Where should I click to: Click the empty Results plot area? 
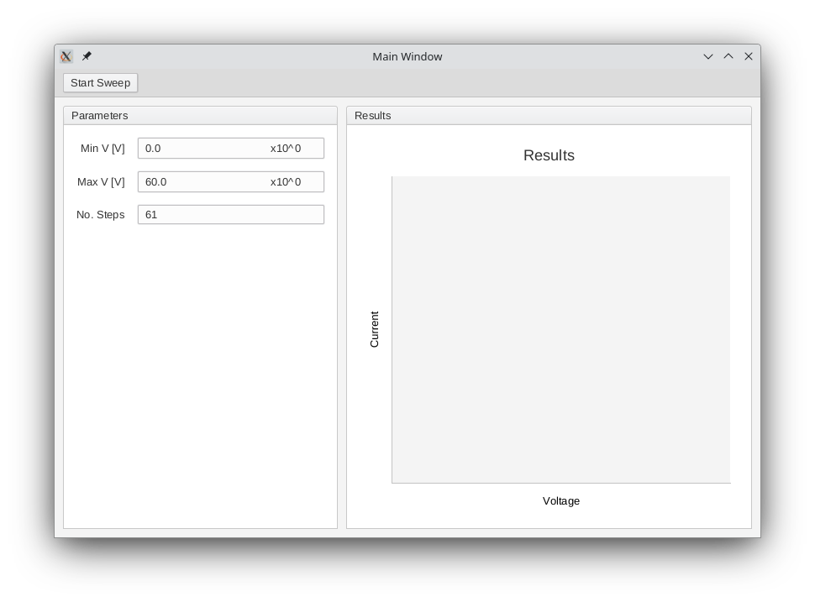click(x=560, y=329)
